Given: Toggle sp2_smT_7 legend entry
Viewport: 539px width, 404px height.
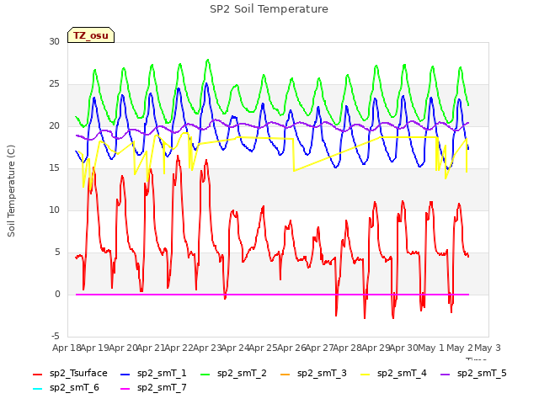Looking at the screenshot, I should coord(153,388).
